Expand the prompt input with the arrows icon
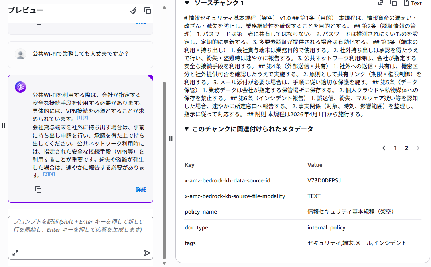The width and height of the screenshot is (431, 267). [15, 253]
